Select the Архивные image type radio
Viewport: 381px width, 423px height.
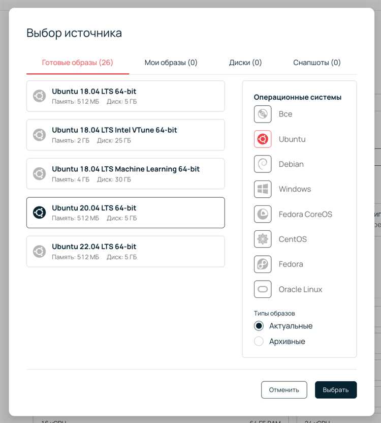pyautogui.click(x=259, y=341)
